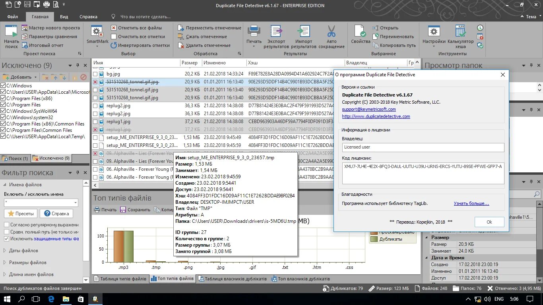This screenshot has width=543, height=305.
Task: Click Копировать путь
Action: coord(394,45)
